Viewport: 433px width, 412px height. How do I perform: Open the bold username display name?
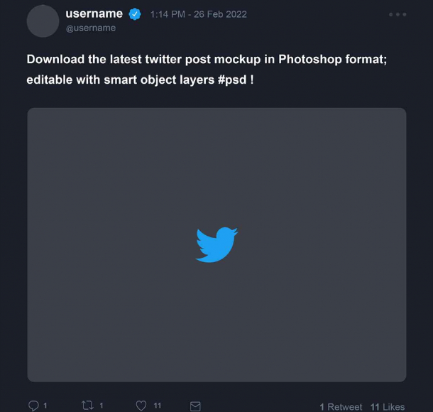coord(94,13)
